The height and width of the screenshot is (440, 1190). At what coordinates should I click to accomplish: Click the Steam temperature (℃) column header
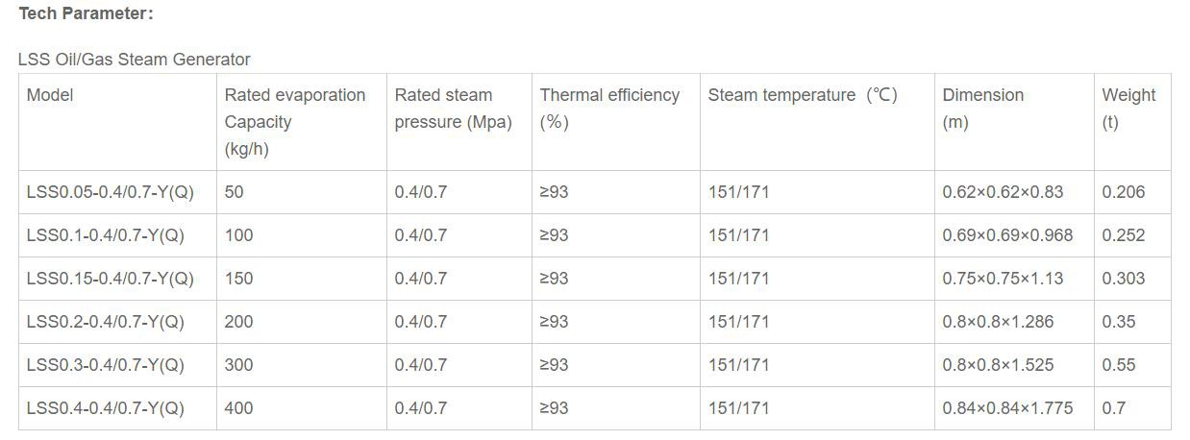click(803, 95)
